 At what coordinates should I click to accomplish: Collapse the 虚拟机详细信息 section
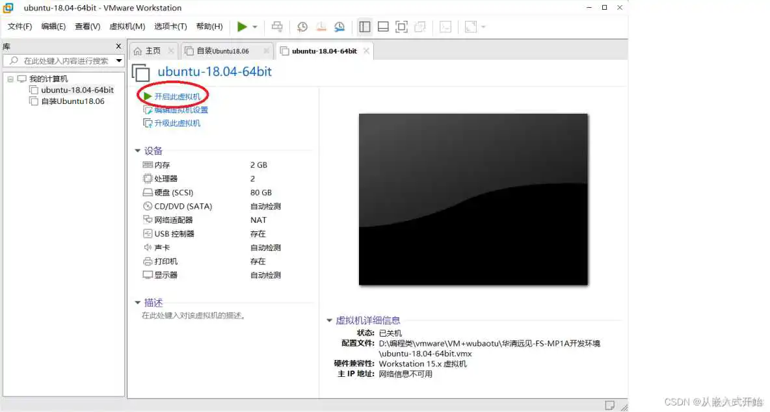[329, 320]
